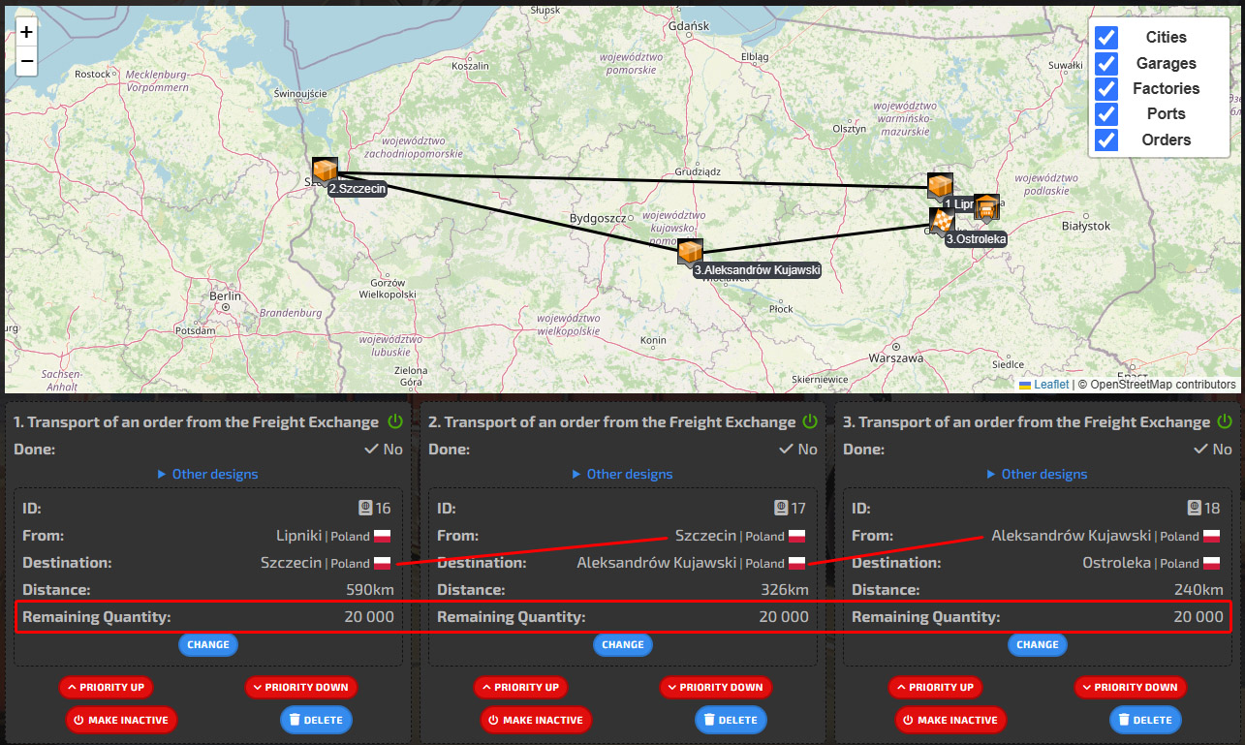Click the checkered finish flag marker

941,221
